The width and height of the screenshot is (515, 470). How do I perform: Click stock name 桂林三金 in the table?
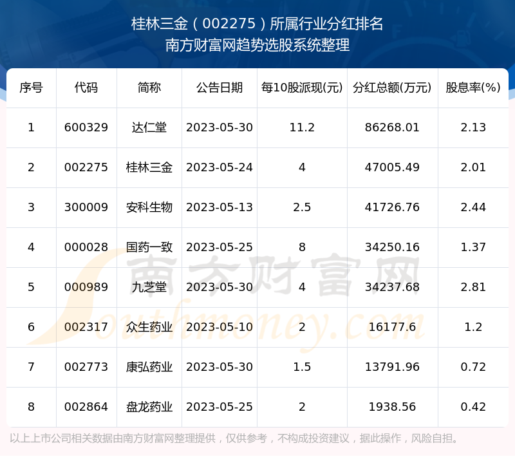(x=149, y=167)
